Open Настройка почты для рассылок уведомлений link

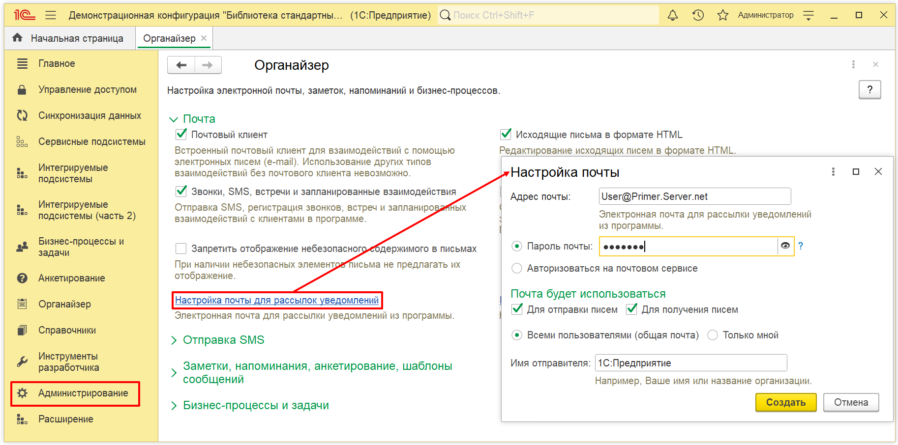coord(277,300)
